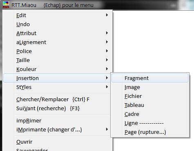Expand the Taille submenu arrow

tap(107, 60)
